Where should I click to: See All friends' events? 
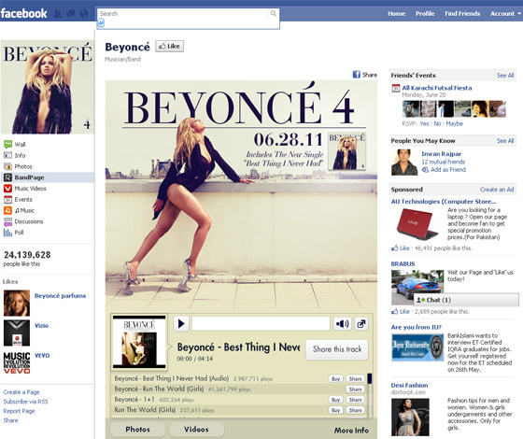click(x=505, y=76)
